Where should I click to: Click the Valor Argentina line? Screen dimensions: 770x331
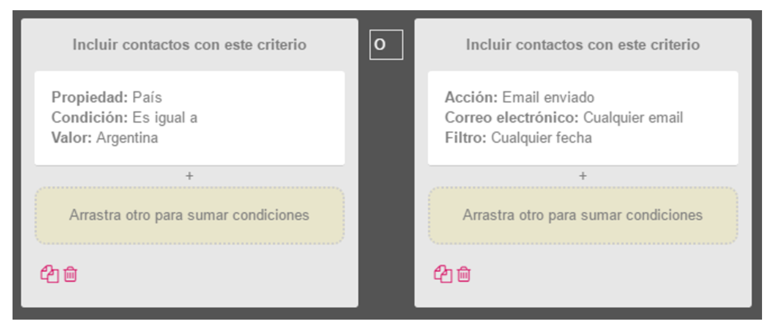pyautogui.click(x=105, y=138)
